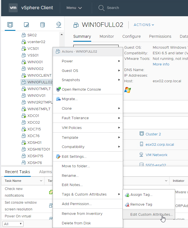Expand the Power submenu
This screenshot has width=188, height=228.
pos(88,61)
